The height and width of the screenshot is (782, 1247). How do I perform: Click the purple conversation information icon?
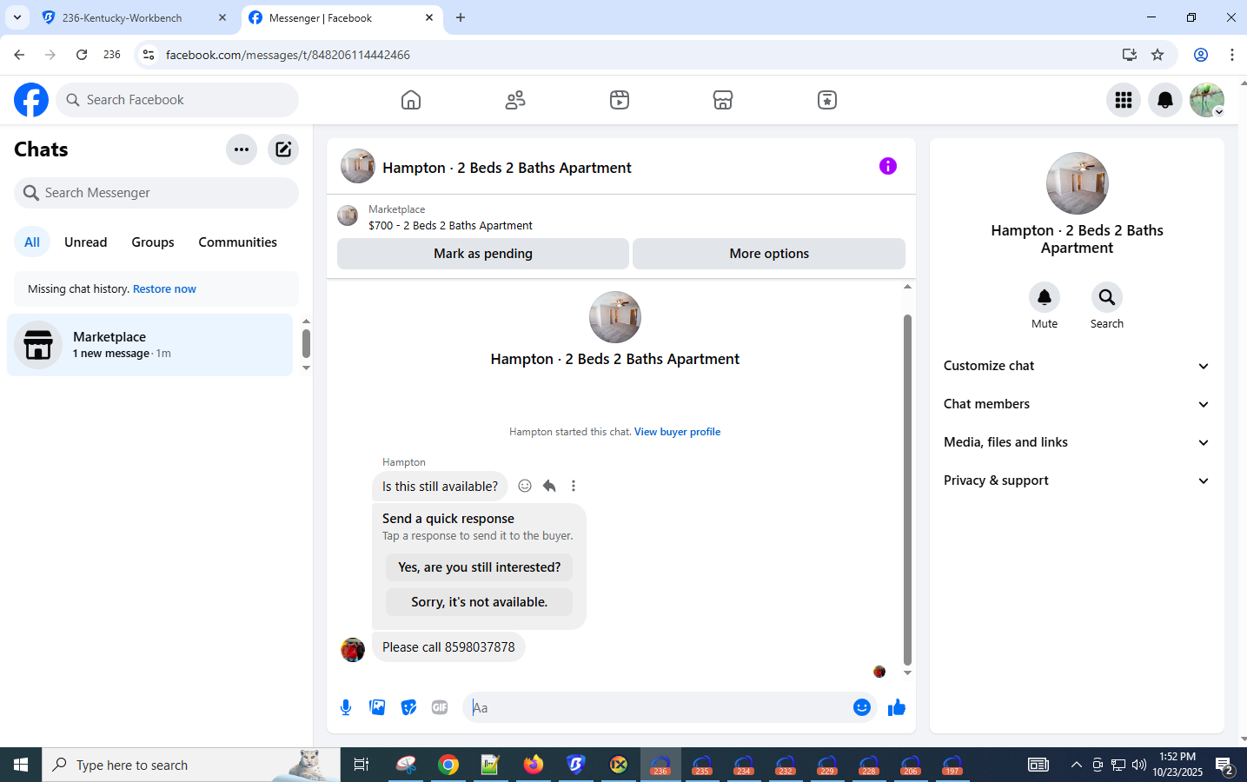(887, 166)
